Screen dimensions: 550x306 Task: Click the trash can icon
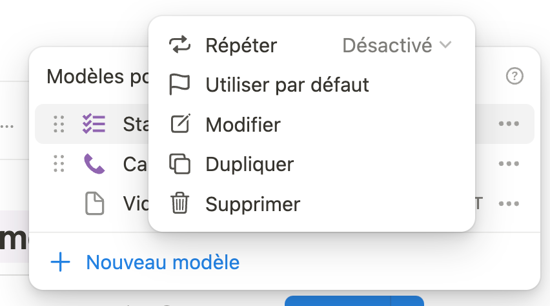tap(179, 204)
